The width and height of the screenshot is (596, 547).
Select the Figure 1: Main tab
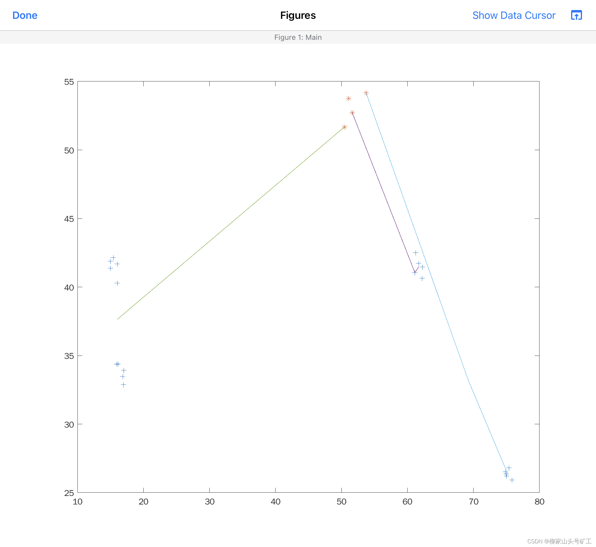[x=298, y=37]
